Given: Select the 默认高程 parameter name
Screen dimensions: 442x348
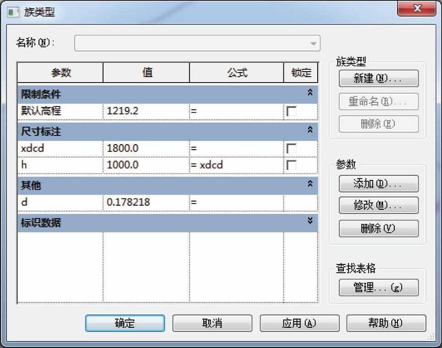Looking at the screenshot, I should coord(61,111).
